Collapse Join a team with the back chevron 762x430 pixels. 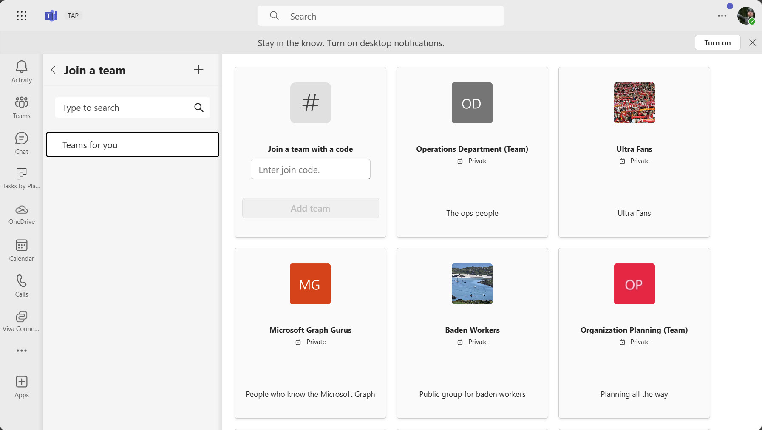[53, 70]
